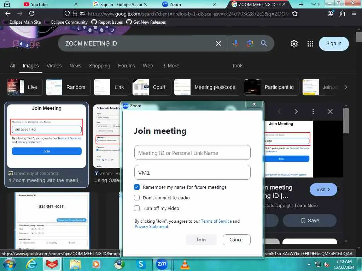Open the extensions puzzle icon
Viewport: 362px width, 271px height.
342,14
